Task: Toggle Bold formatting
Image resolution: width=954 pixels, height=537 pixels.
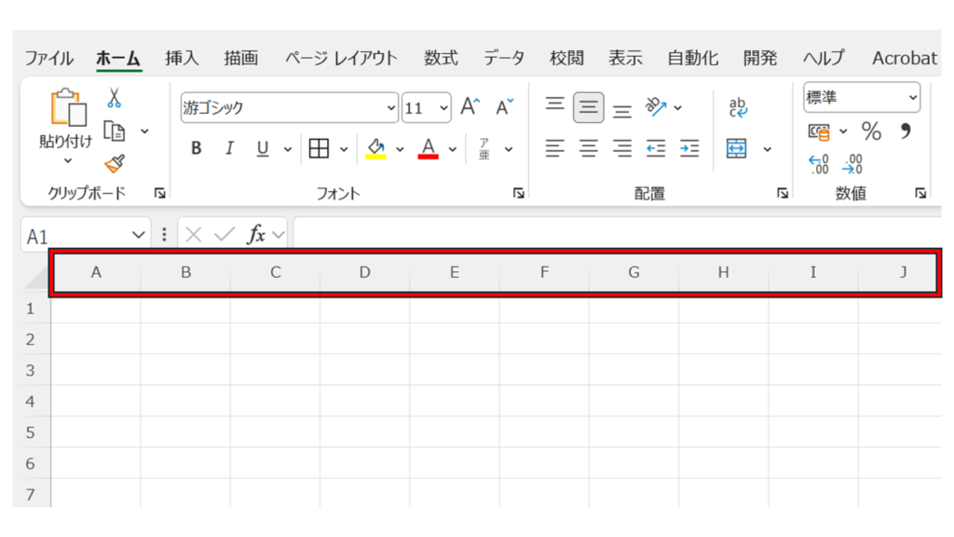Action: (196, 149)
